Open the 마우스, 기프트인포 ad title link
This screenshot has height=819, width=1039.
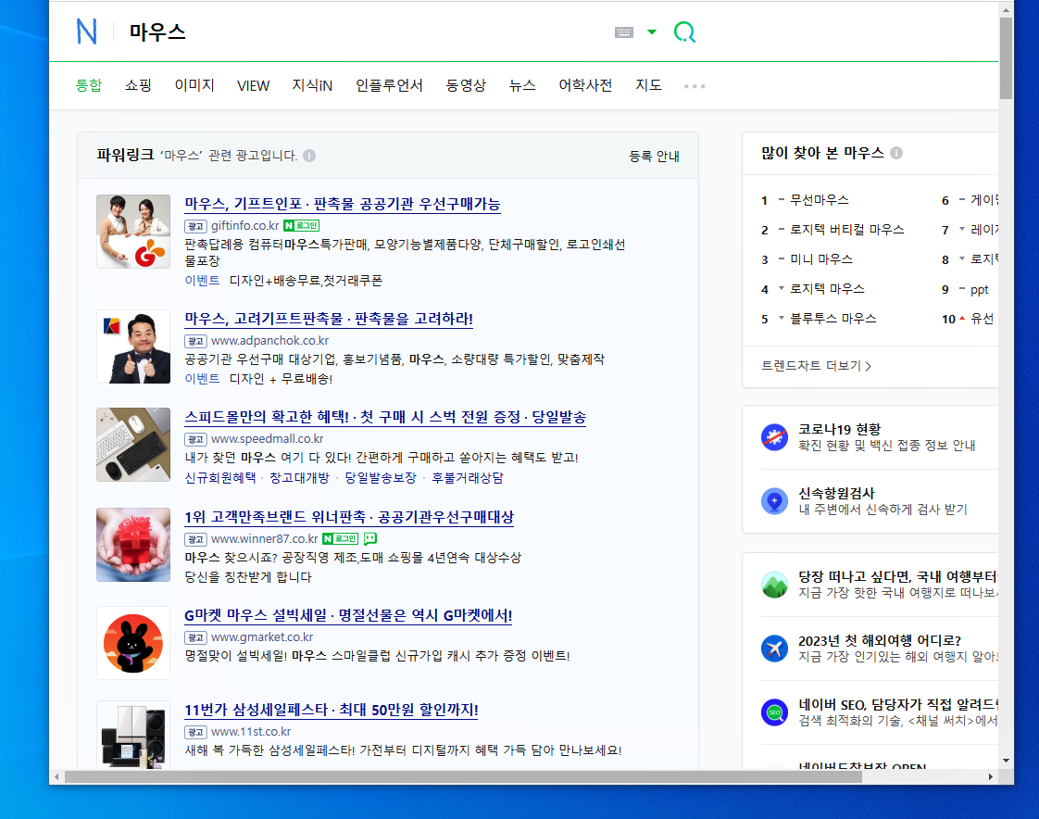point(342,204)
